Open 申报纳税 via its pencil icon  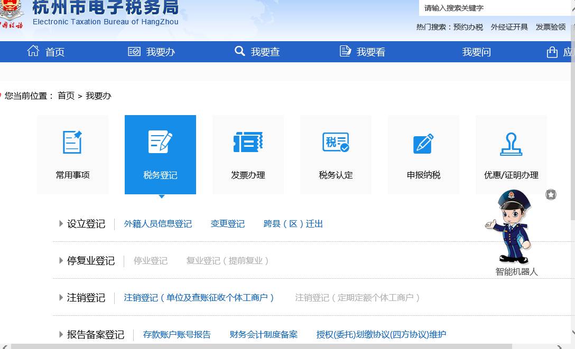point(423,142)
